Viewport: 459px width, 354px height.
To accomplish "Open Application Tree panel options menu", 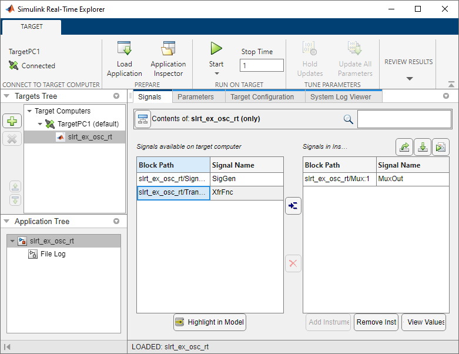I will (x=116, y=221).
